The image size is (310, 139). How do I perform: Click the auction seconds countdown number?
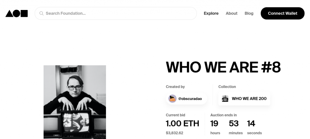pyautogui.click(x=251, y=124)
